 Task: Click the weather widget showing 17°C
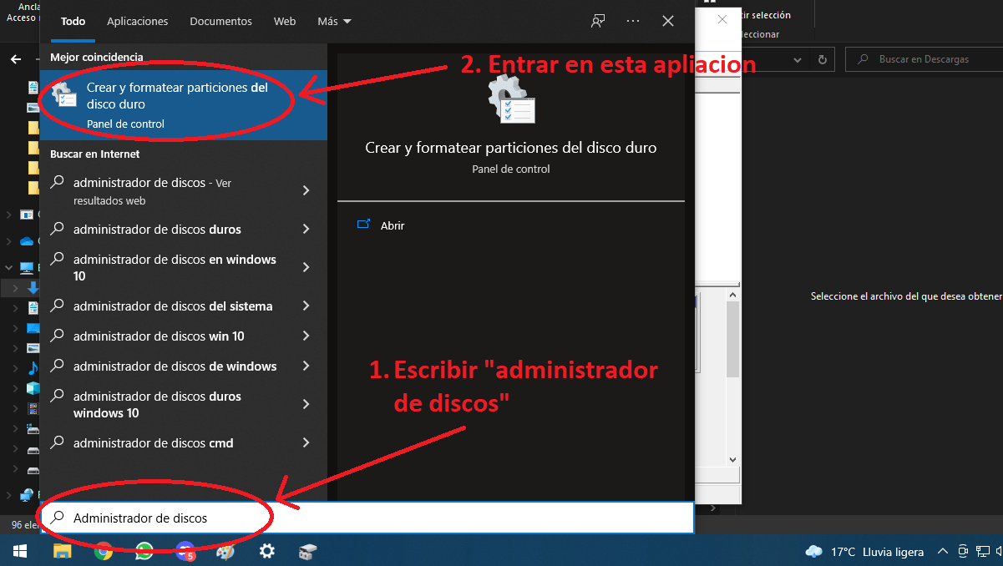point(864,552)
